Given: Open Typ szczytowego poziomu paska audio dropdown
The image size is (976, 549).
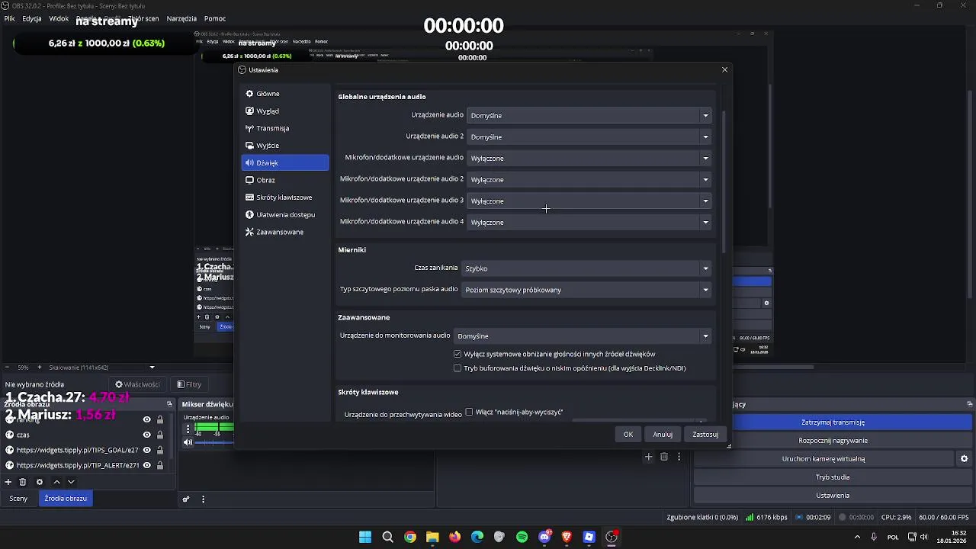Looking at the screenshot, I should (586, 290).
